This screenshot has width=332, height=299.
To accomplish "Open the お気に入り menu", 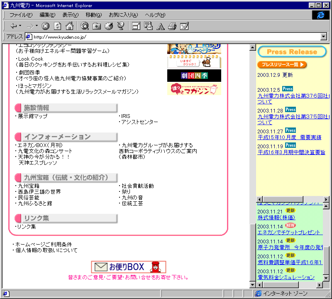I will pyautogui.click(x=123, y=15).
